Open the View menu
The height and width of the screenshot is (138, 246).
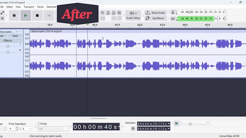click(x=18, y=7)
